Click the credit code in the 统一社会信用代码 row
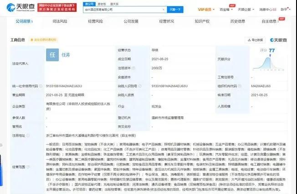 pyautogui.click(x=64, y=86)
